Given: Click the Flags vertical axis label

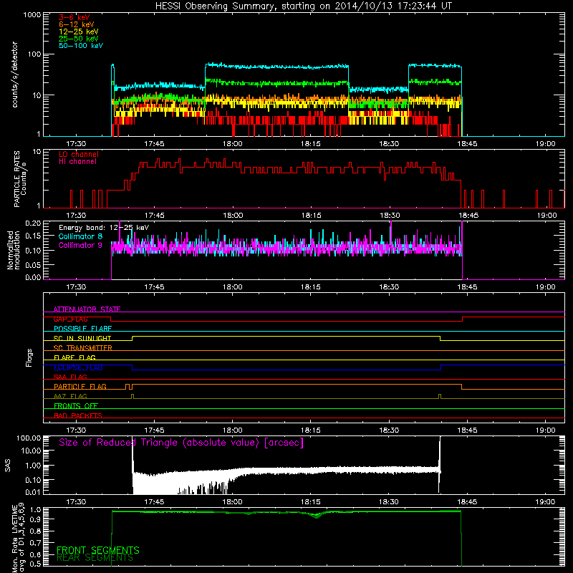Looking at the screenshot, I should [x=29, y=358].
